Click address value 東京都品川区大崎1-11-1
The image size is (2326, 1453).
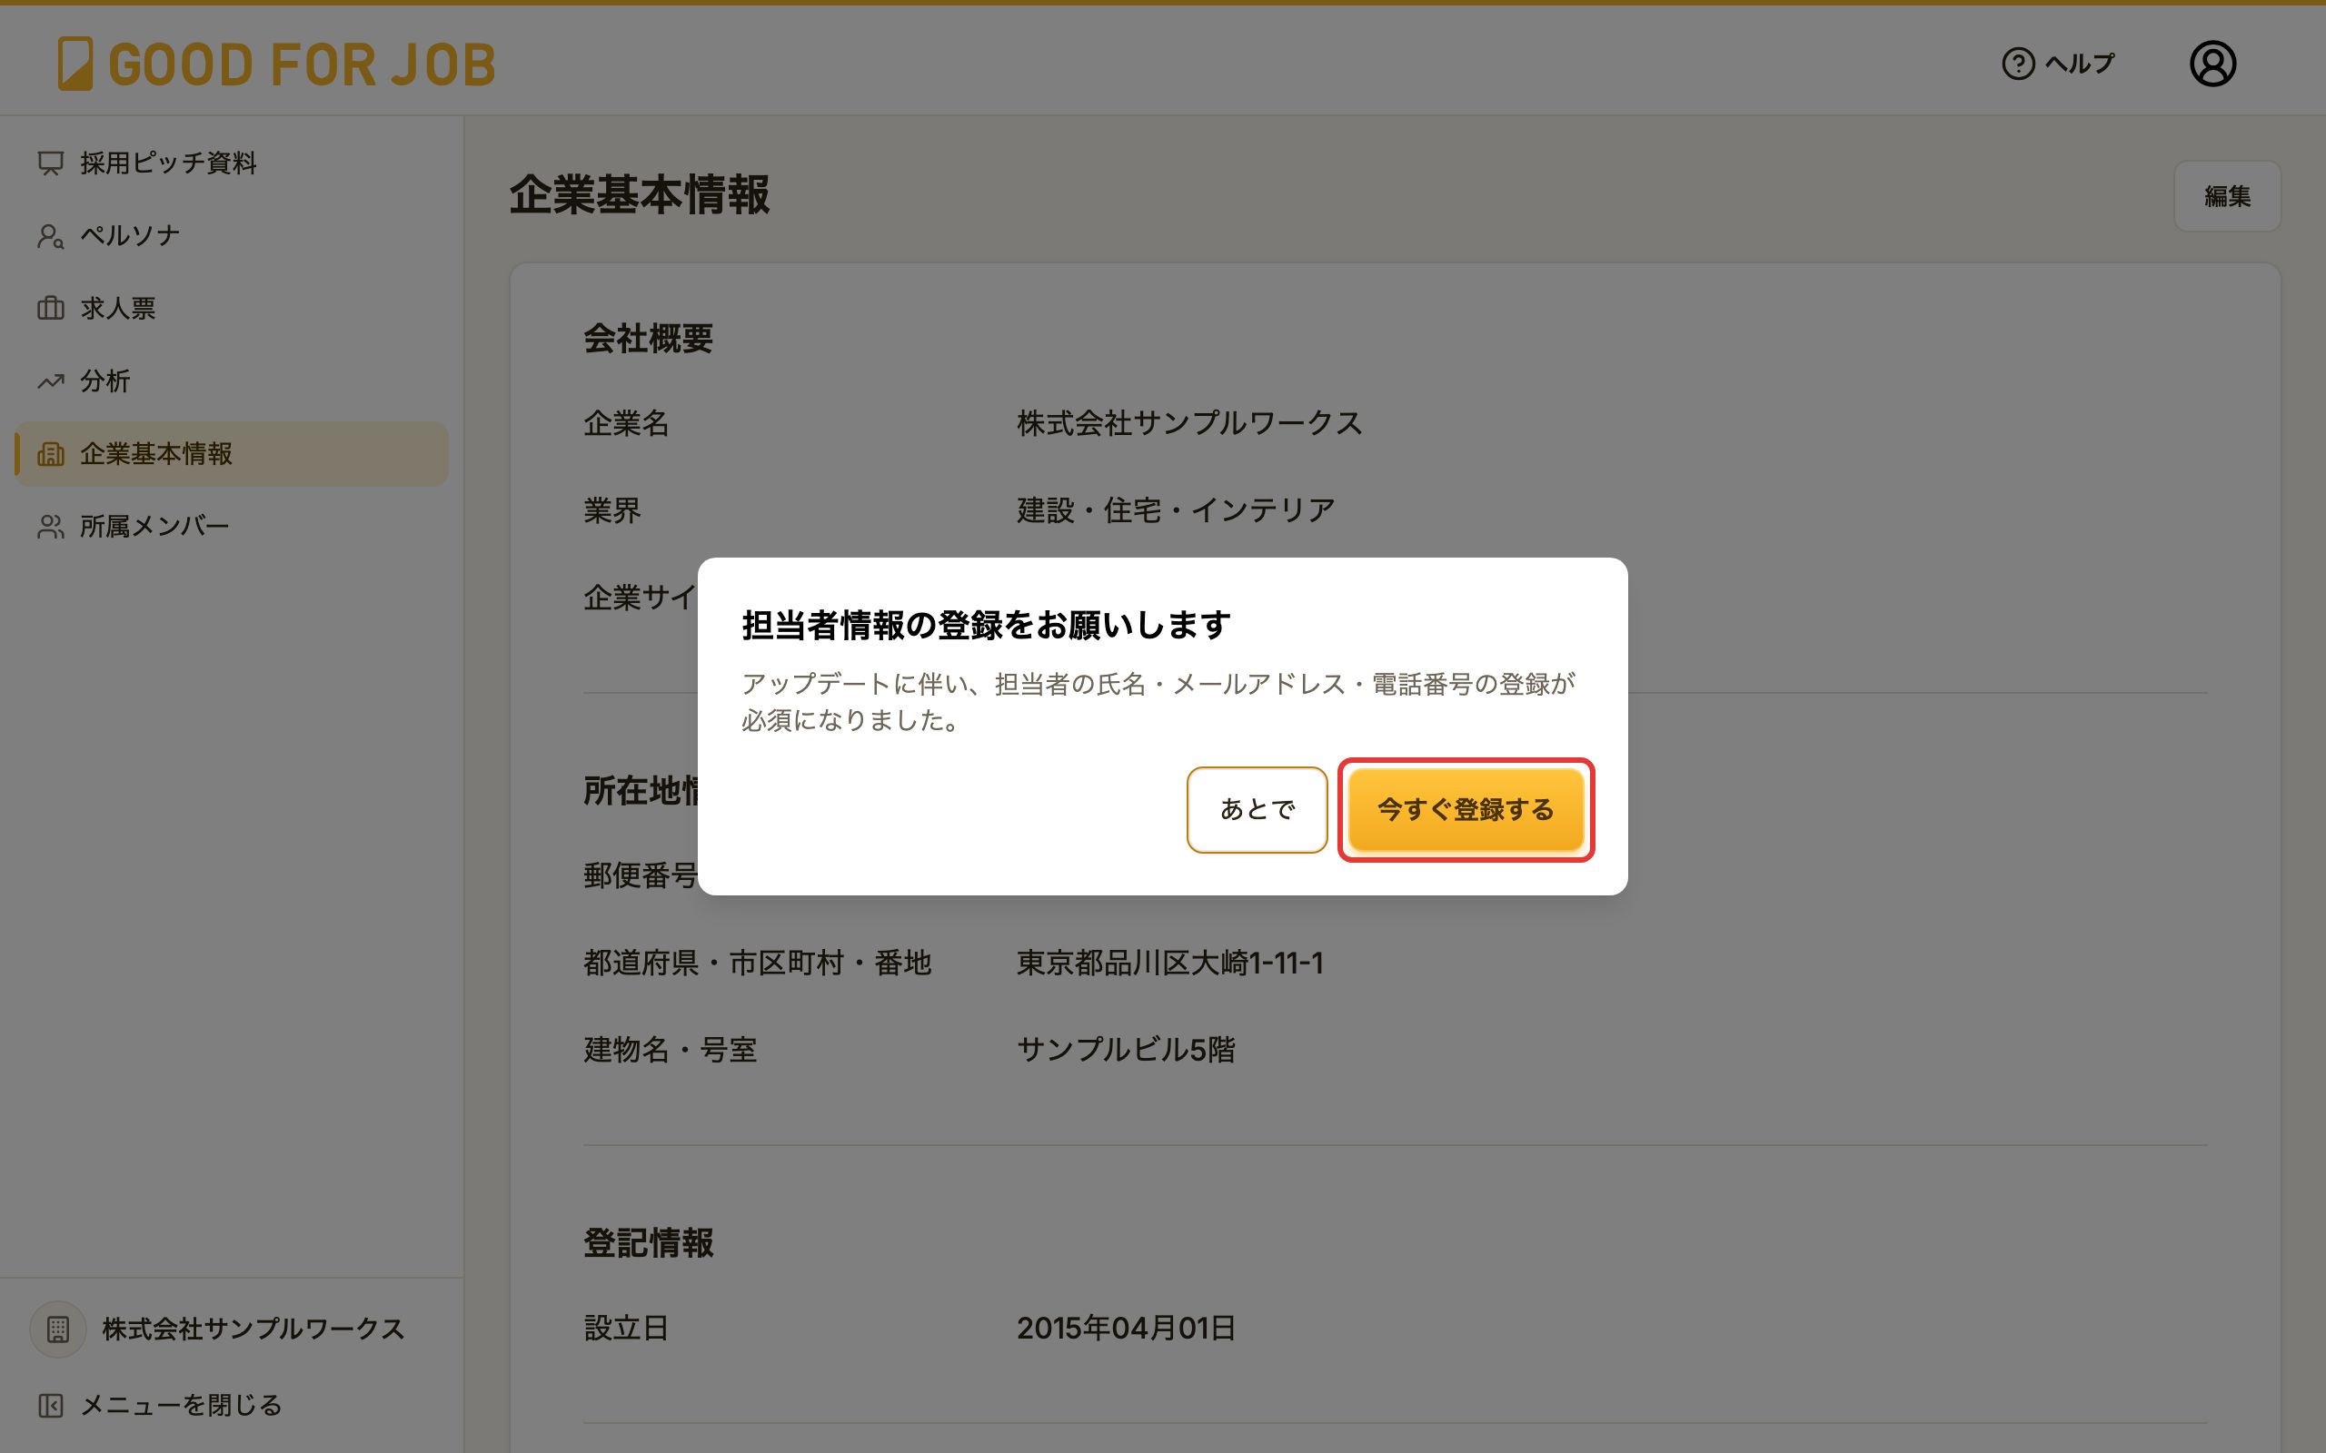(1169, 963)
